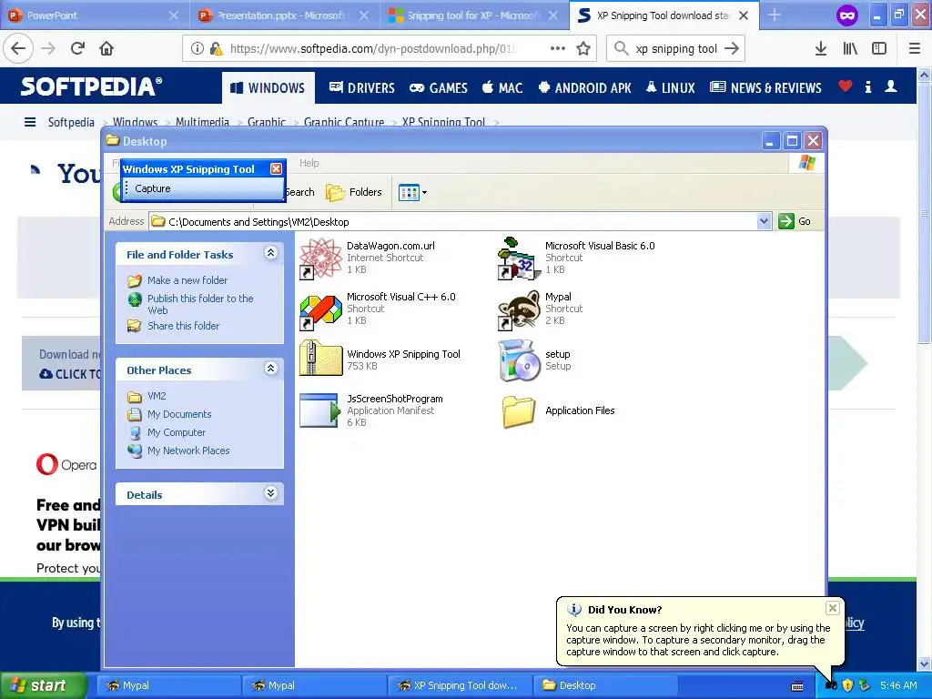Click the Windows start button

[x=43, y=685]
